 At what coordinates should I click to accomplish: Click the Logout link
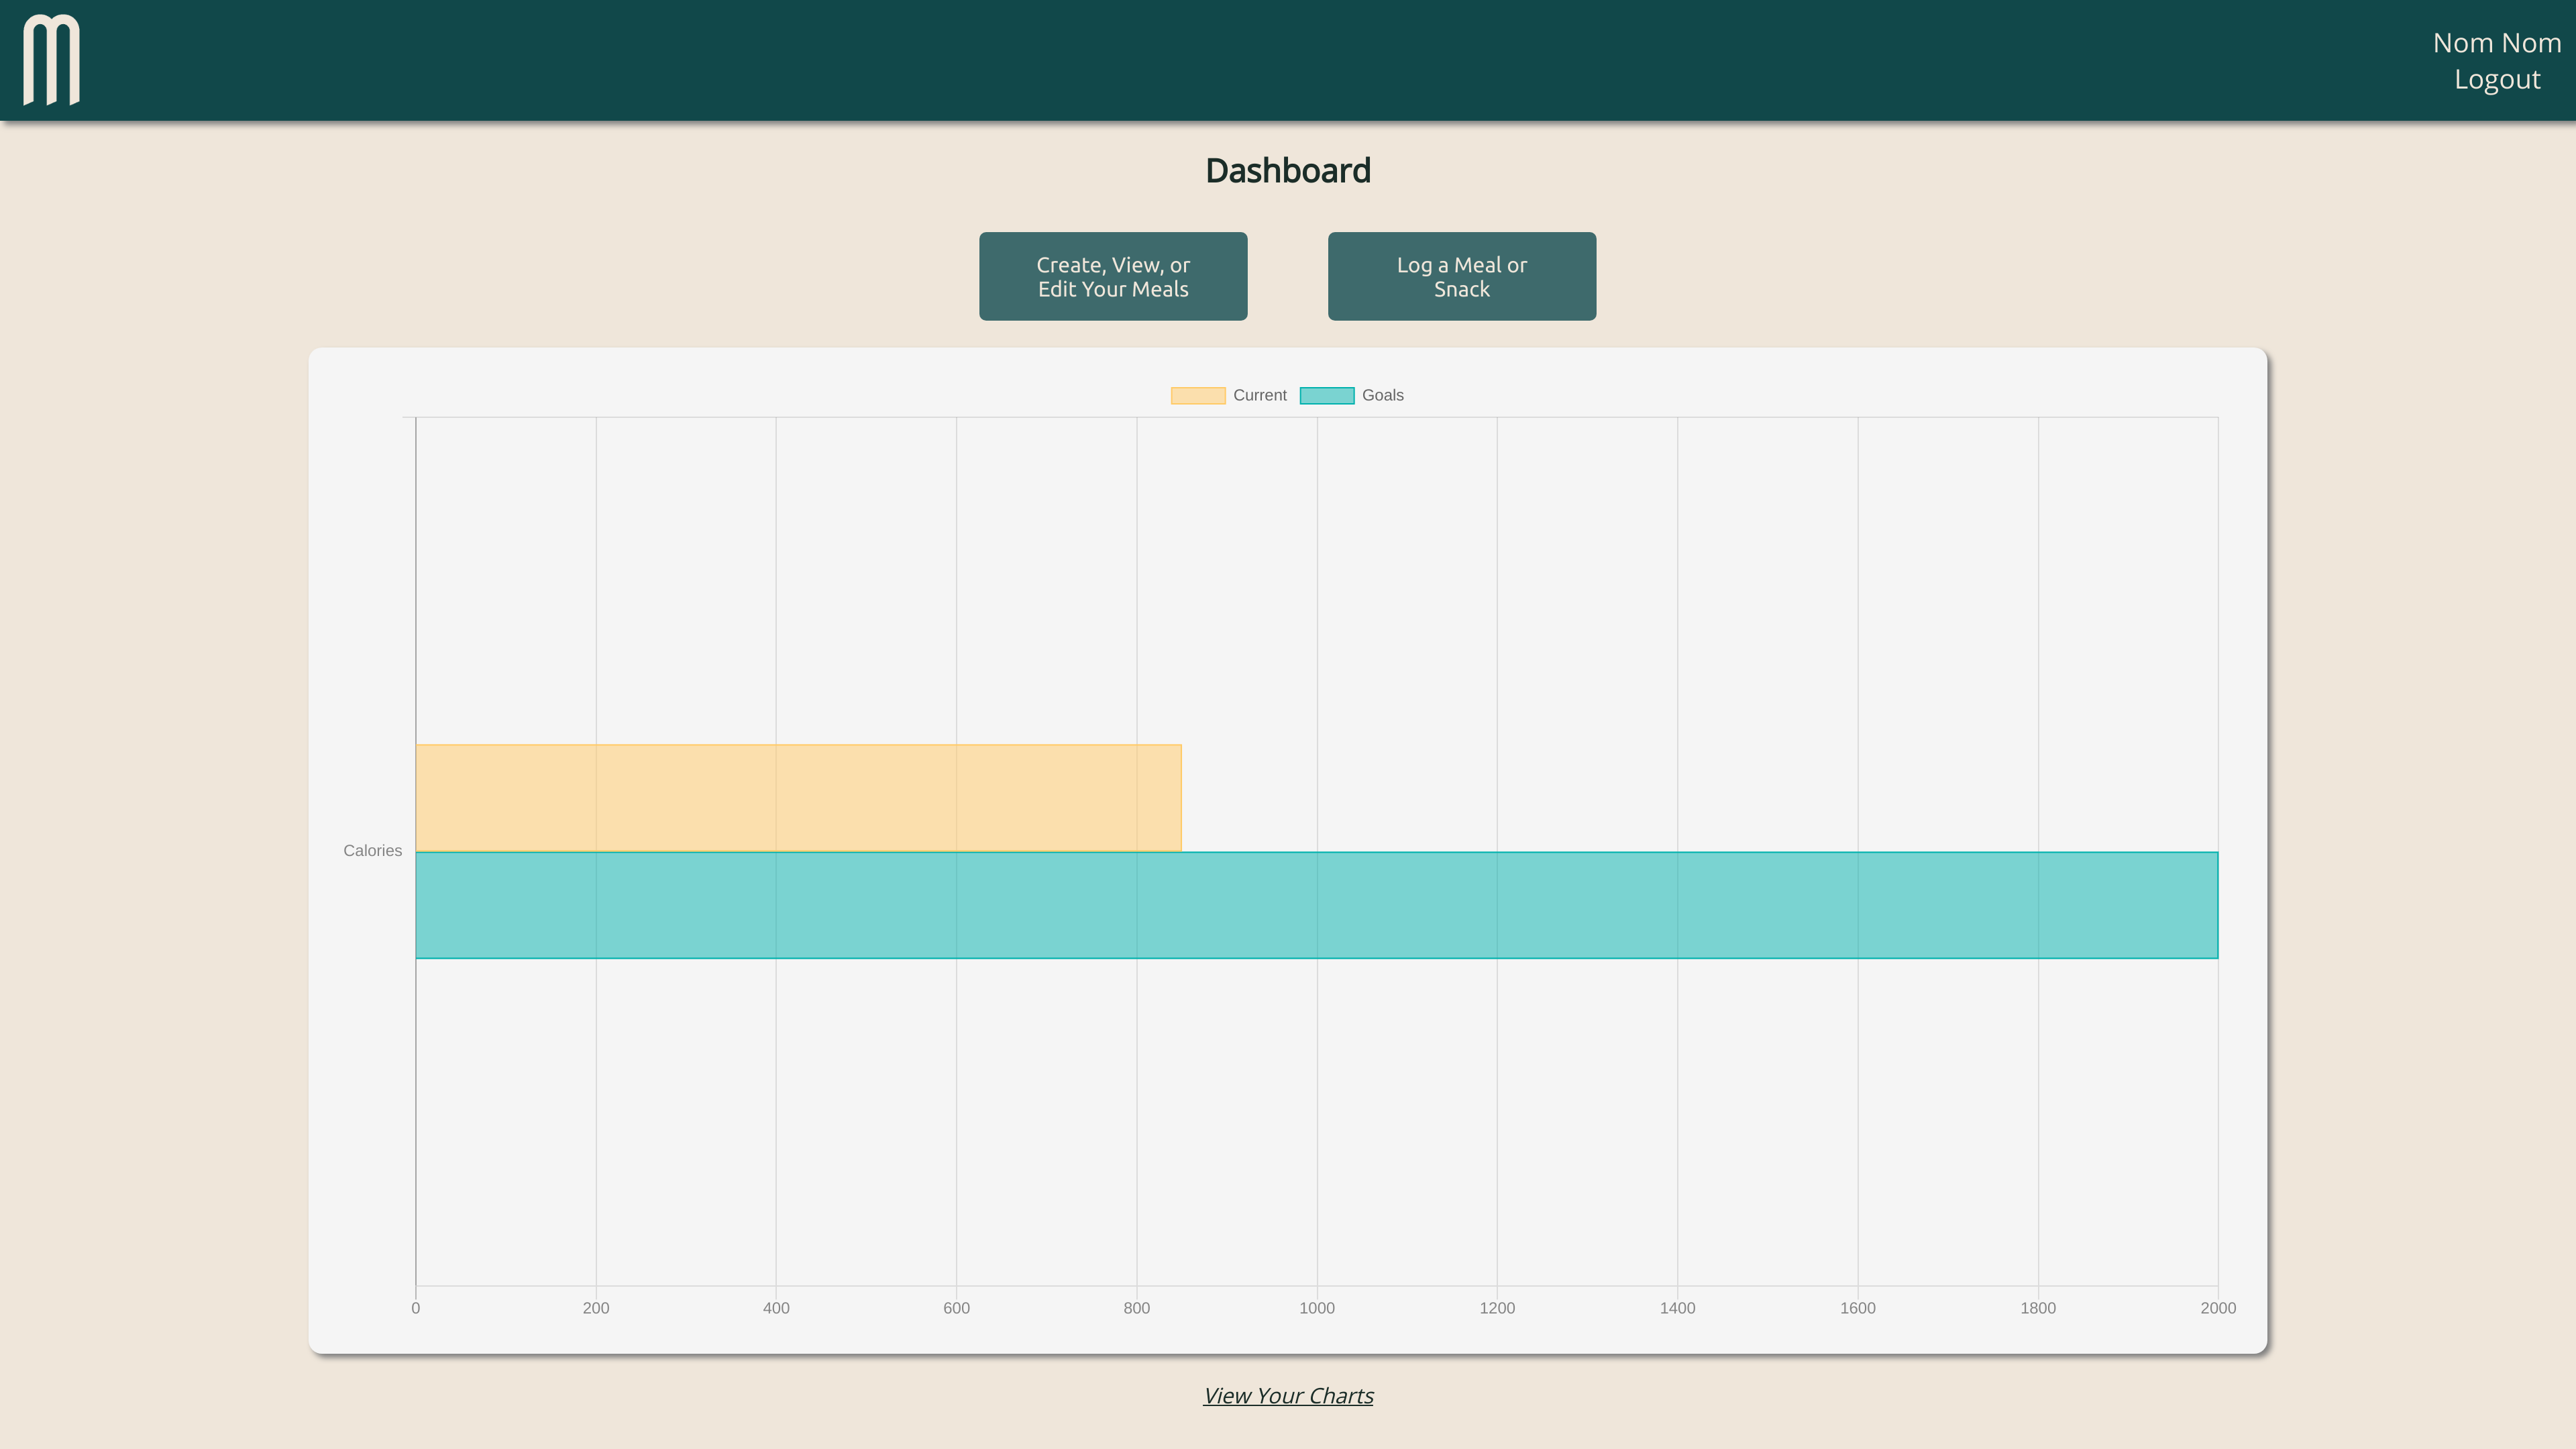(x=2497, y=80)
